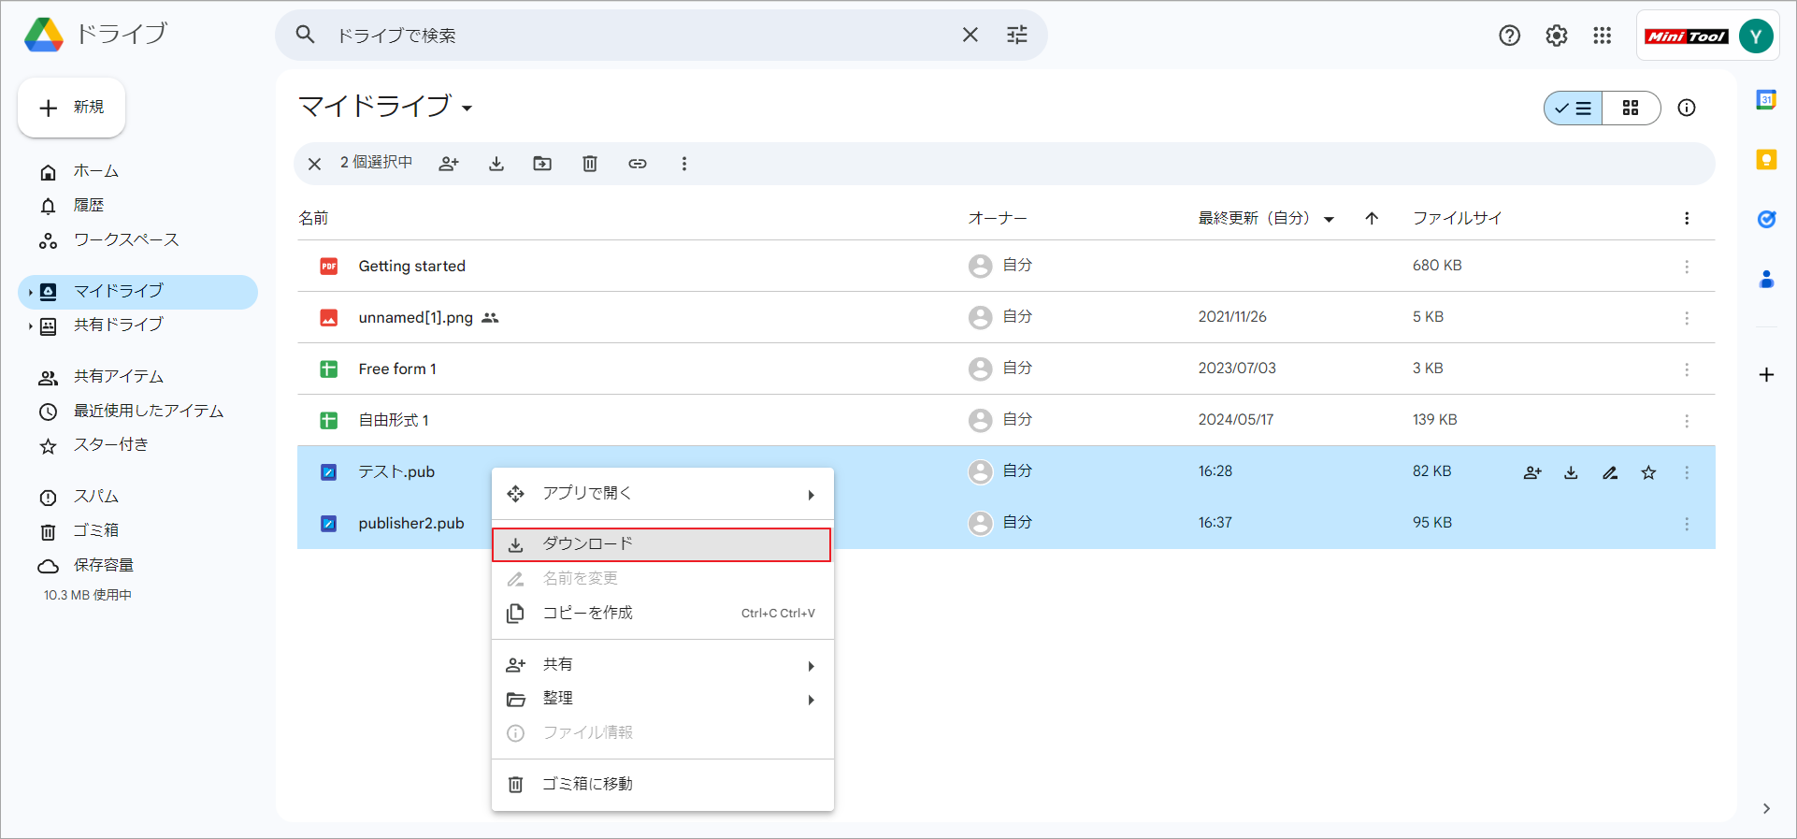Expand アプリで開く submenu in context menu
The image size is (1797, 839).
click(663, 494)
